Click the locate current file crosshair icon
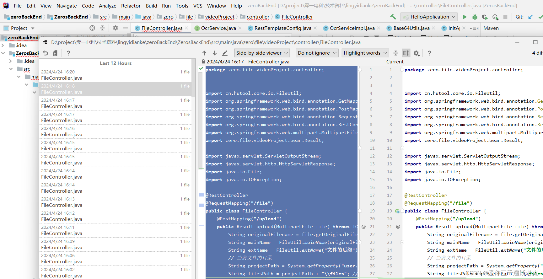543x279 pixels. pos(92,28)
